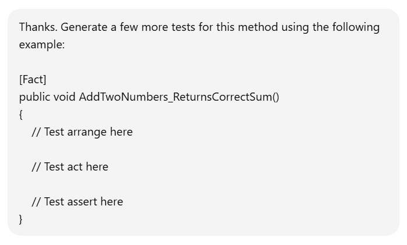This screenshot has width=407, height=245.
Task: Click the "void" keyword in the code
Action: pyautogui.click(x=65, y=97)
